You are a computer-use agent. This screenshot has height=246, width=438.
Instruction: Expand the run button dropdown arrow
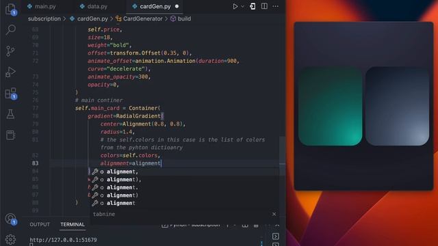242,6
